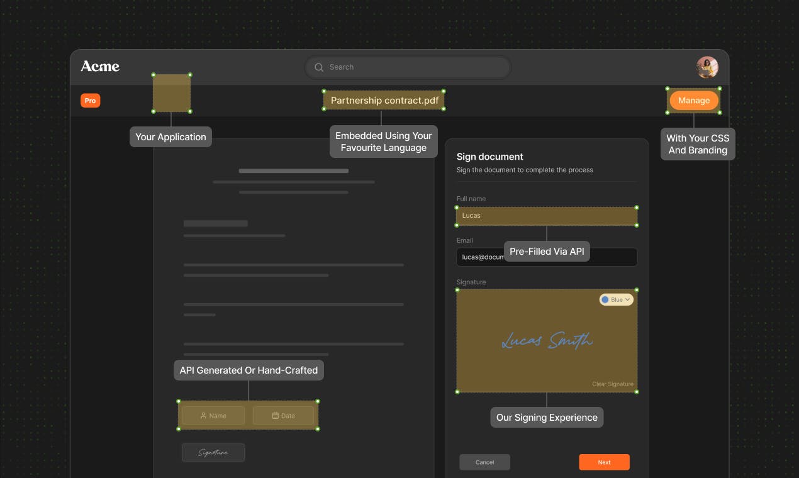Viewport: 799px width, 478px height.
Task: Expand the Blue color dropdown chevron
Action: 627,300
